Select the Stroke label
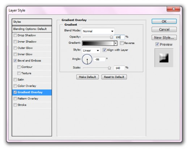The width and height of the screenshot is (188, 149). pos(22,105)
